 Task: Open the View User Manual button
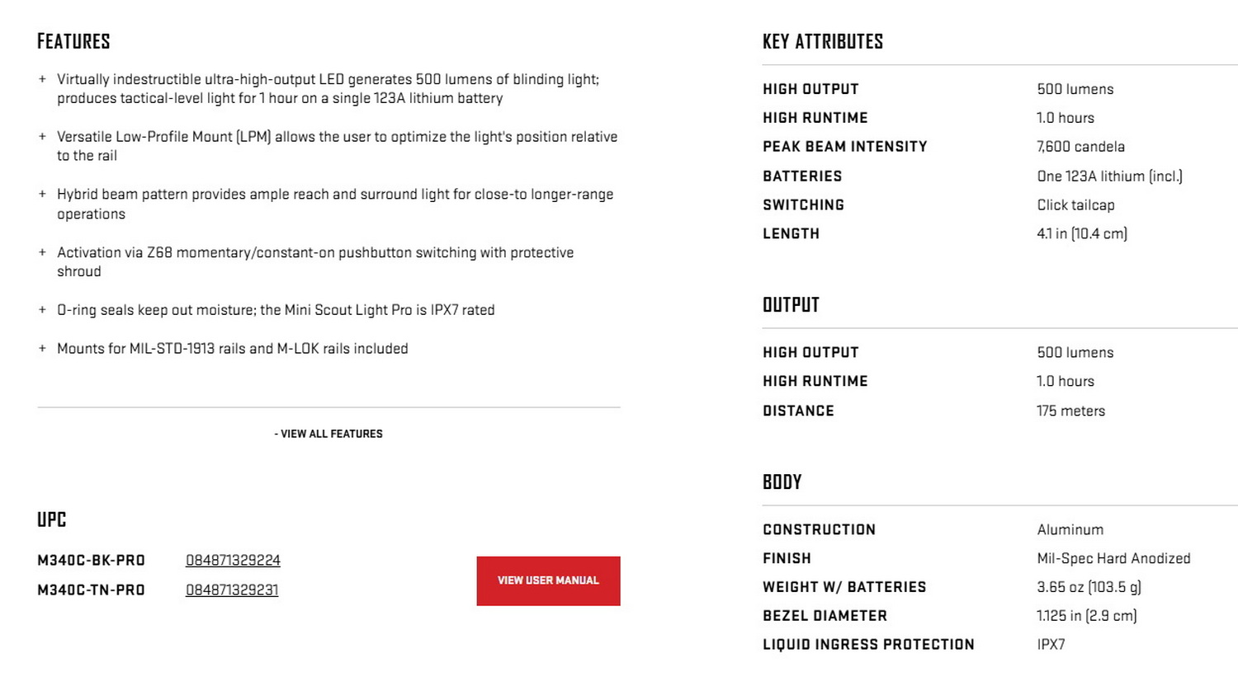point(548,581)
